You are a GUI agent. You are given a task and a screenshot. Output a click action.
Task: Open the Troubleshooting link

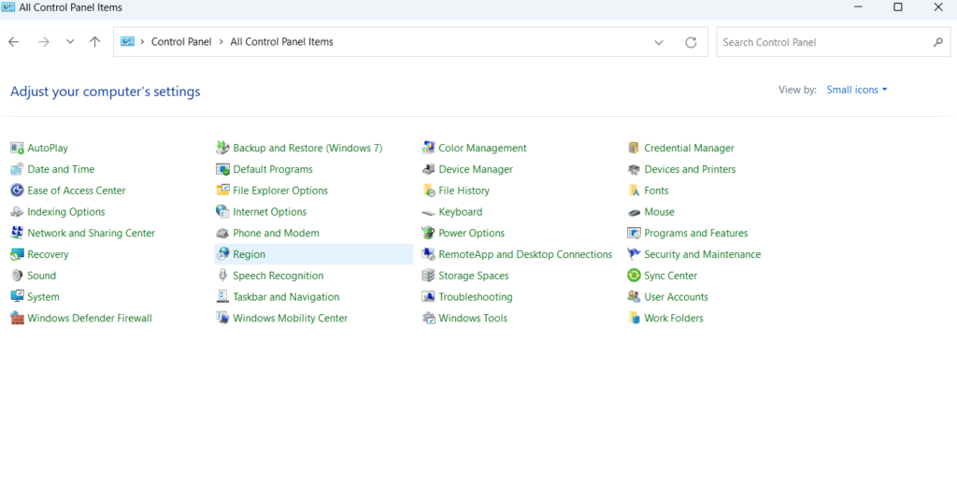(x=476, y=296)
